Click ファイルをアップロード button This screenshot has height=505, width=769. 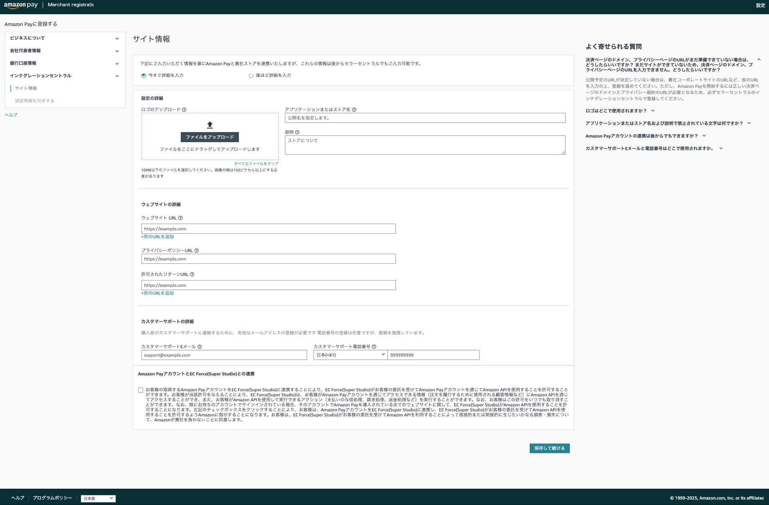click(x=210, y=137)
